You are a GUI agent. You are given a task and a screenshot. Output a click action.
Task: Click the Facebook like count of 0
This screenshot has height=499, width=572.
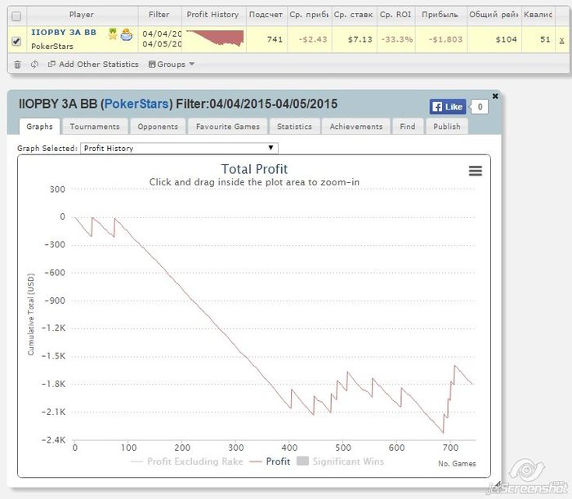coord(480,107)
